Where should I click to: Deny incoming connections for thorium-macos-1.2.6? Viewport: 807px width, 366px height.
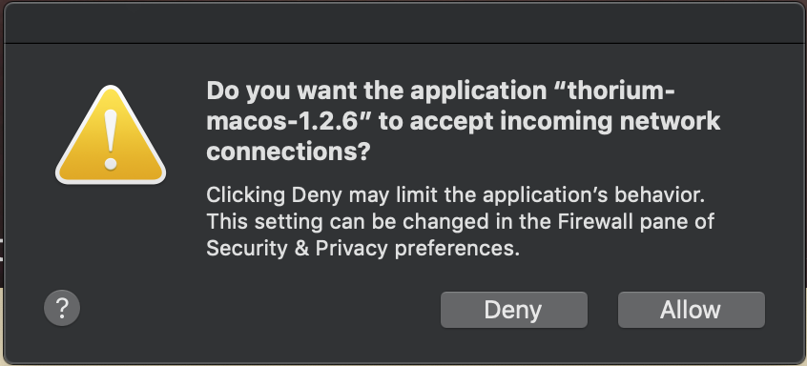click(513, 310)
